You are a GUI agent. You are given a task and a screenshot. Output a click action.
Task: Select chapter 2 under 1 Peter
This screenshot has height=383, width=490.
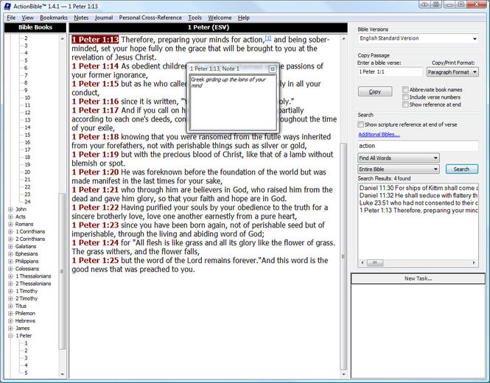pyautogui.click(x=26, y=351)
